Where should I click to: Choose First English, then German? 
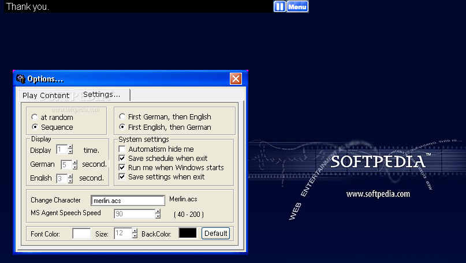coord(122,127)
